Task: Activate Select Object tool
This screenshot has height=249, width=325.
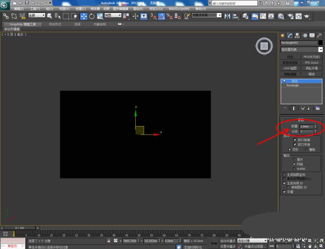Action: click(x=49, y=16)
